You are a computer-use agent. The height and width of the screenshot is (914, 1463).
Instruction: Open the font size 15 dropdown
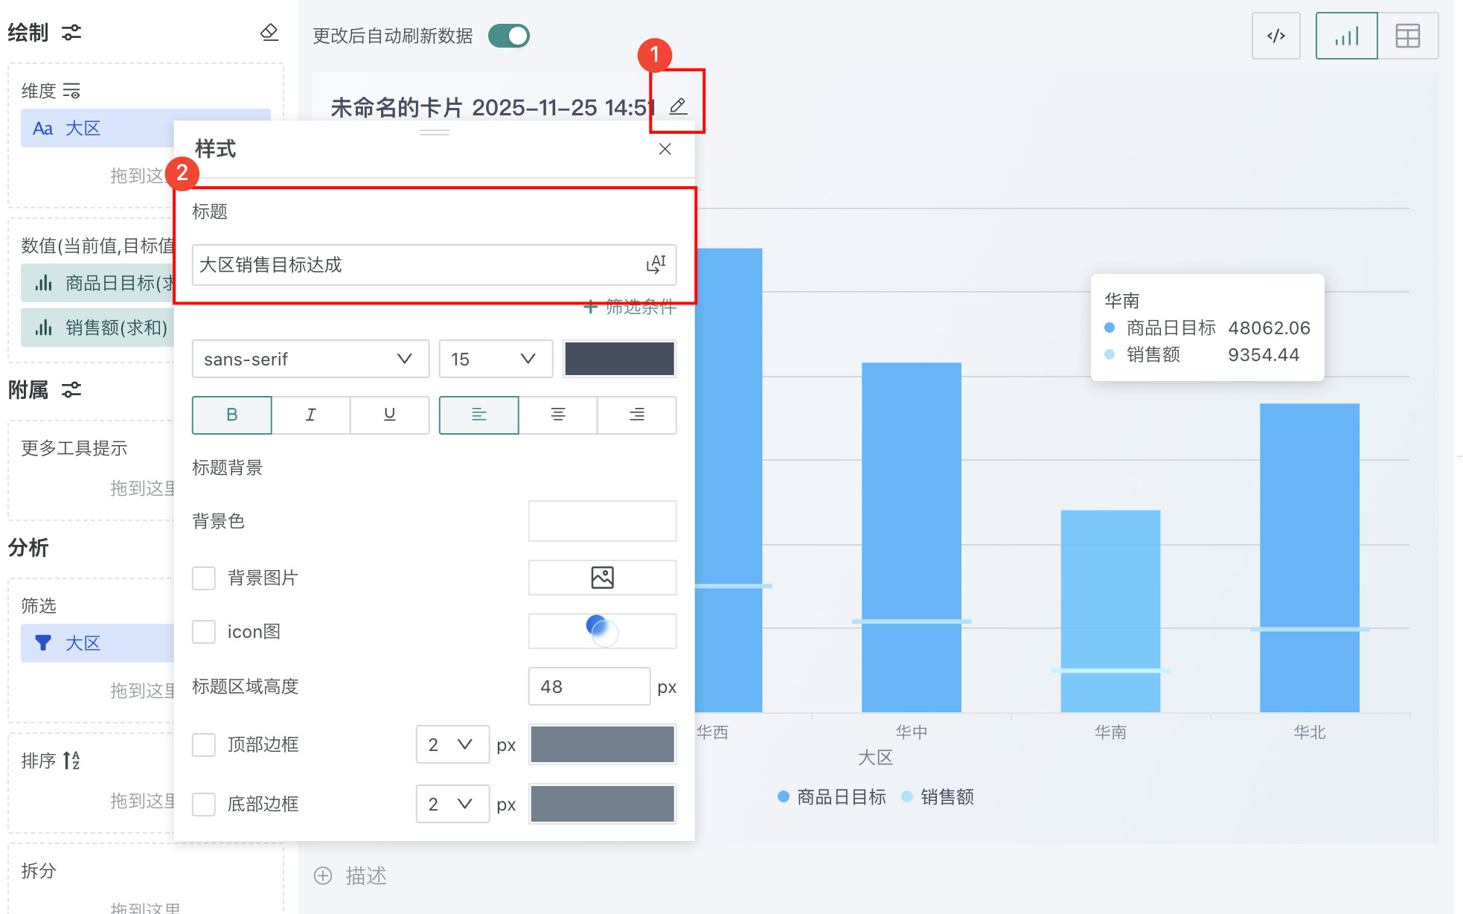click(x=495, y=359)
